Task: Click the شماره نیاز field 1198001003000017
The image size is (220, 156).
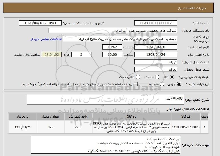Action: [x=156, y=23]
